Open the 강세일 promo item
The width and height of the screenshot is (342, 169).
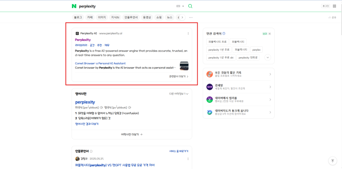[239, 87]
